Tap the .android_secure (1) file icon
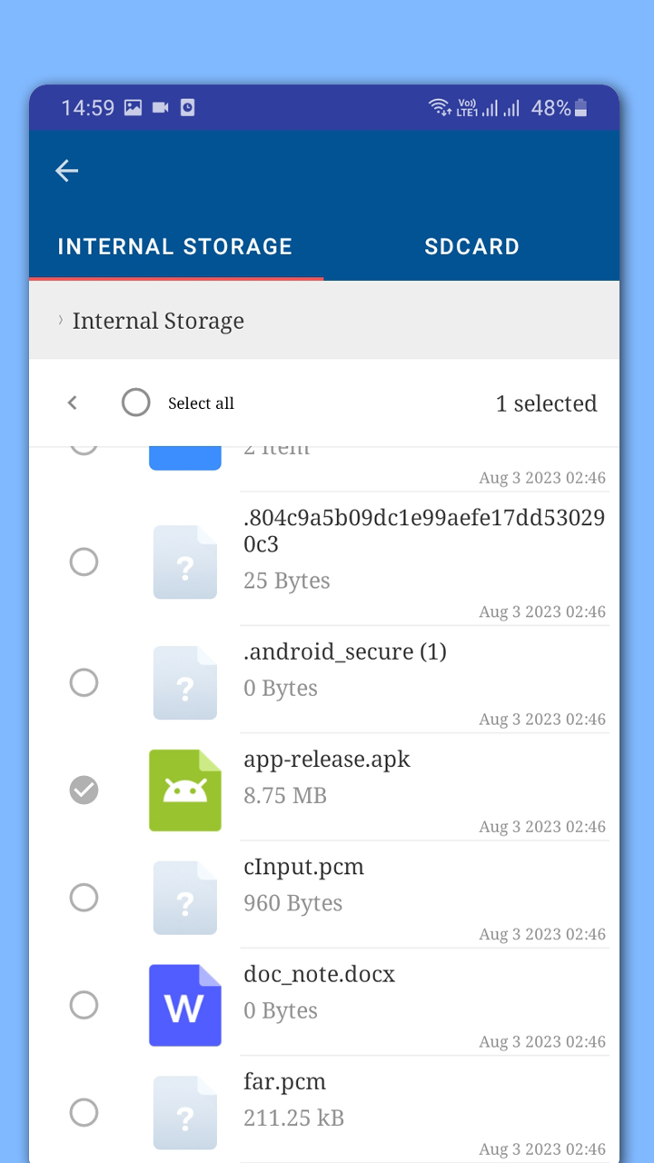This screenshot has width=654, height=1163. click(185, 682)
